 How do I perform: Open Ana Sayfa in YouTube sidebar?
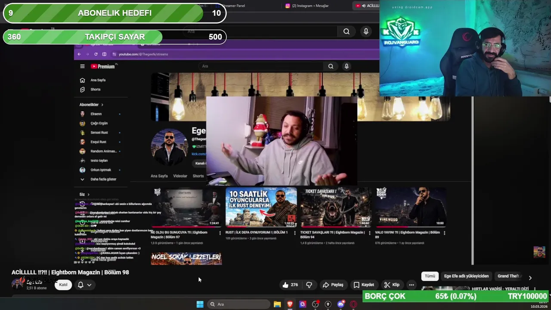click(x=98, y=80)
